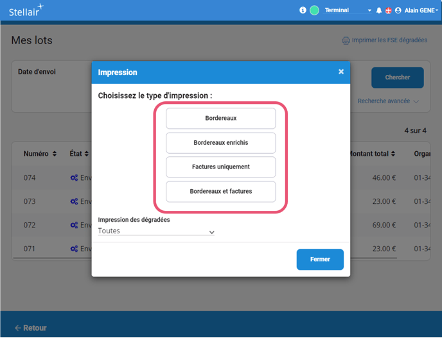Screen dimensions: 442x339
Task: Click the green connection status indicator
Action: pos(314,10)
